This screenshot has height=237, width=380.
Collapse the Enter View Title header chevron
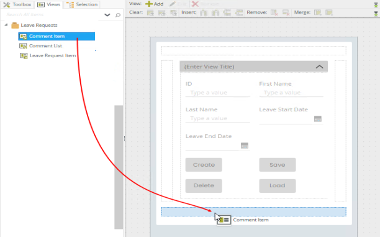[319, 67]
